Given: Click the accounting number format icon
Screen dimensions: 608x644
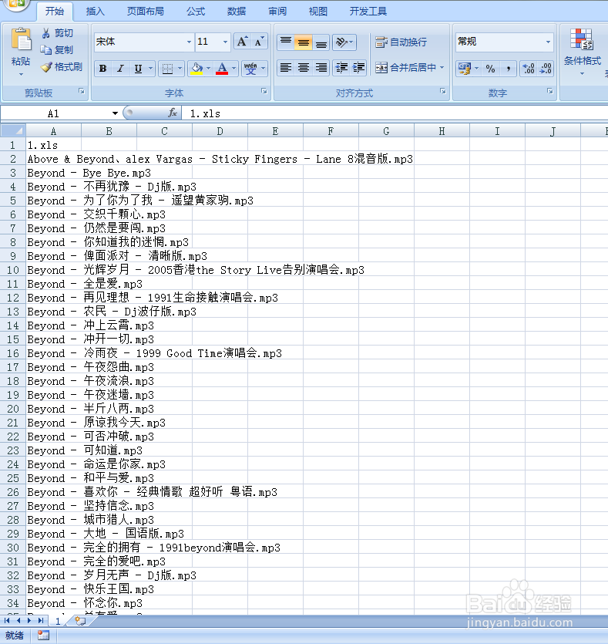Looking at the screenshot, I should point(465,69).
